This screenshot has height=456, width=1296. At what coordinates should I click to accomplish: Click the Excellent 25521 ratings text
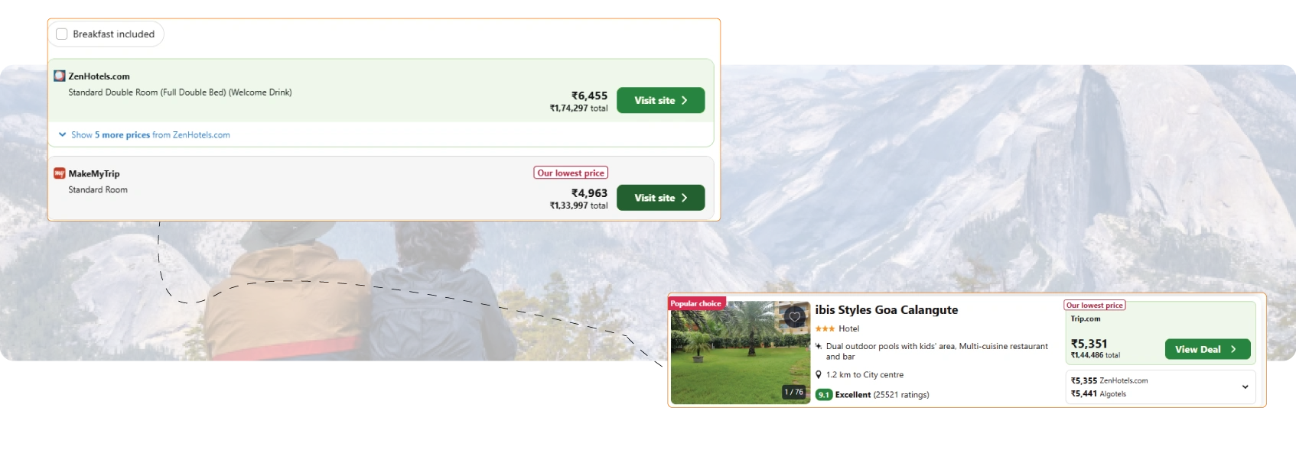click(882, 395)
